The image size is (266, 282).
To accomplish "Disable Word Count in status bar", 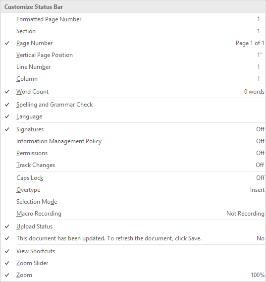I will (133, 92).
